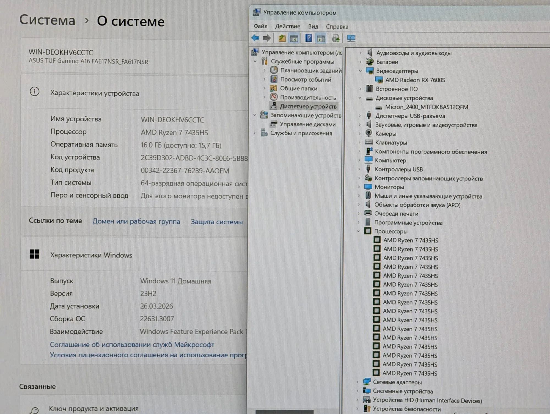Click the Батареи battery icon
The width and height of the screenshot is (550, 414).
click(x=370, y=62)
